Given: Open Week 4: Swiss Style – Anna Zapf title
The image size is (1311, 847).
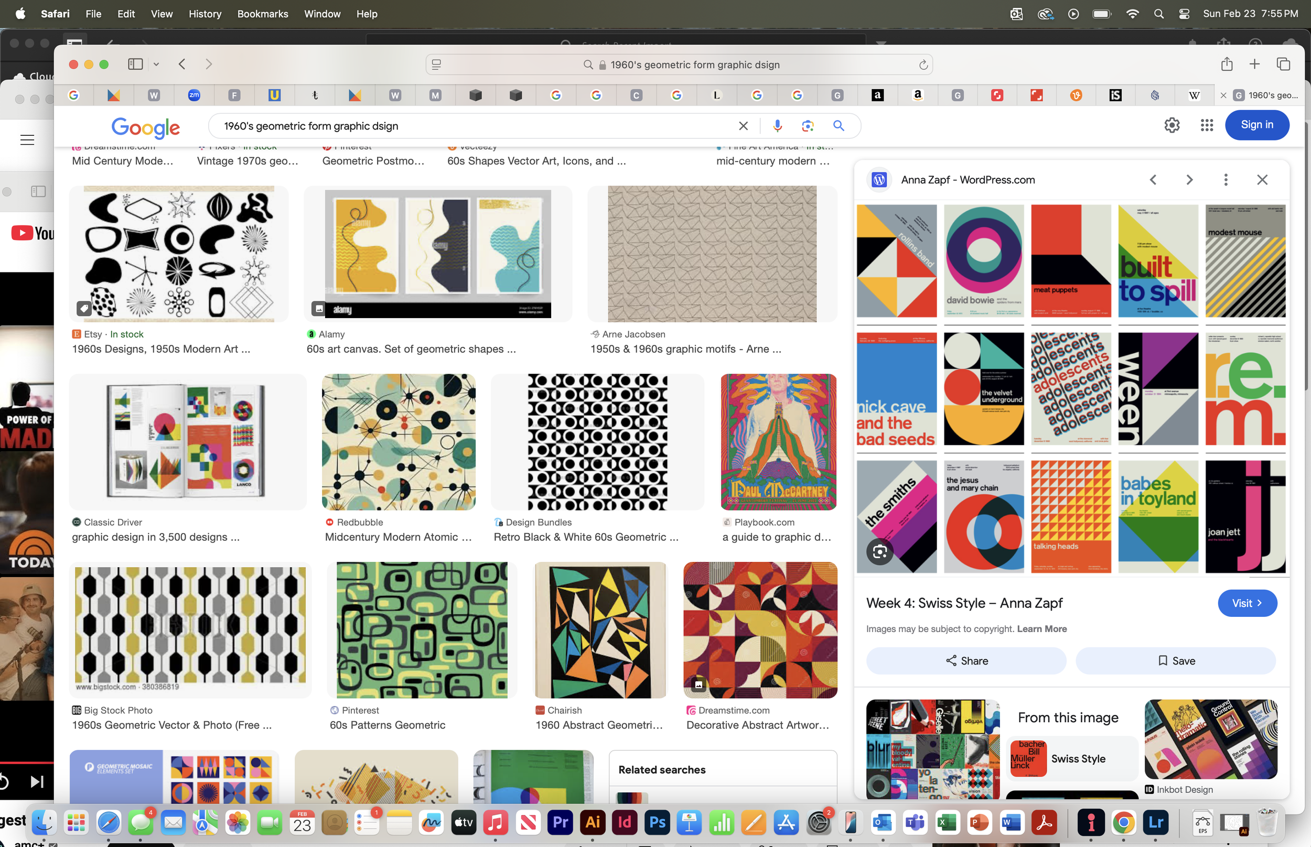Looking at the screenshot, I should pyautogui.click(x=964, y=603).
